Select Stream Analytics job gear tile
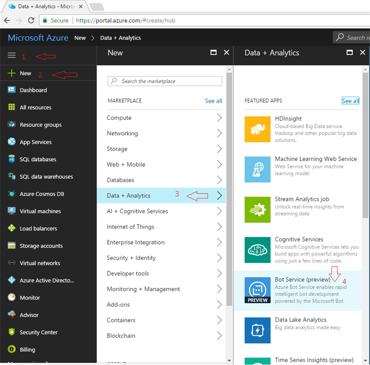The height and width of the screenshot is (365, 370). (257, 210)
